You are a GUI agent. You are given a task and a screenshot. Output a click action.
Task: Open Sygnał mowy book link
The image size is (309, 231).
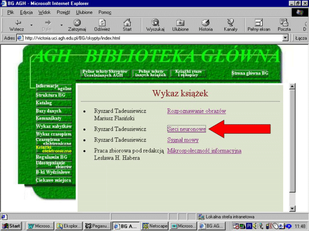point(183,140)
